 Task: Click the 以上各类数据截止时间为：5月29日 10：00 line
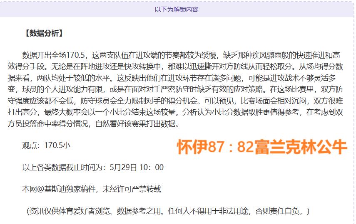tap(93, 167)
